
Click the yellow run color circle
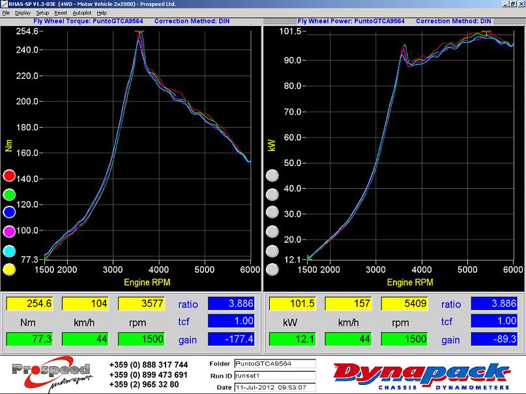point(9,269)
